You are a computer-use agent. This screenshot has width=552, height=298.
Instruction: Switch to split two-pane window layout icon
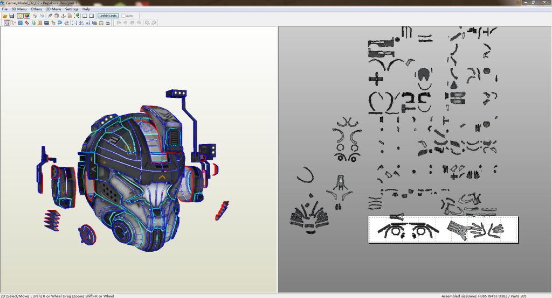coord(85,16)
